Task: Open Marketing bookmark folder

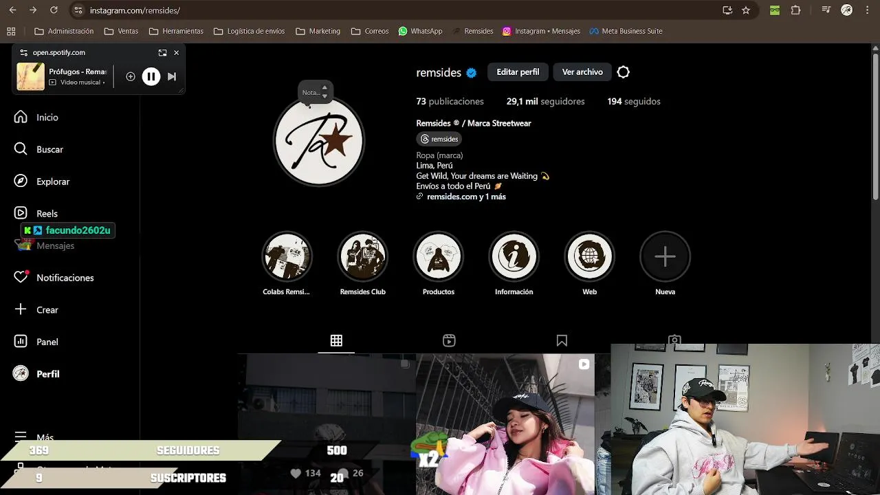Action: 318,31
